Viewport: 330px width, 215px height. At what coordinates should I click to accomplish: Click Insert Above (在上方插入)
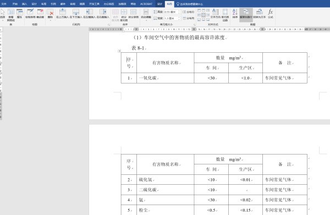(63, 13)
